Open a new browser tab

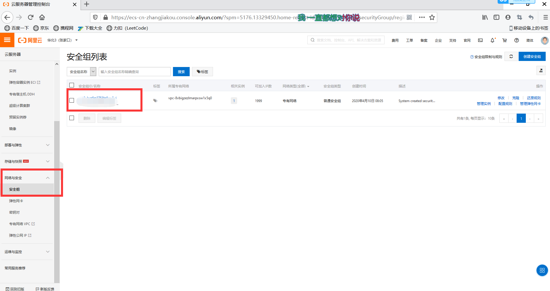point(87,4)
